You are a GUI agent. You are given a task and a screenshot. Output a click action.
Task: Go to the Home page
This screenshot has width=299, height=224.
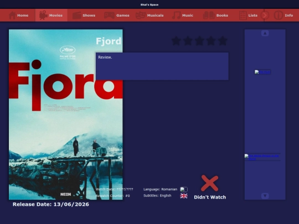(18, 15)
